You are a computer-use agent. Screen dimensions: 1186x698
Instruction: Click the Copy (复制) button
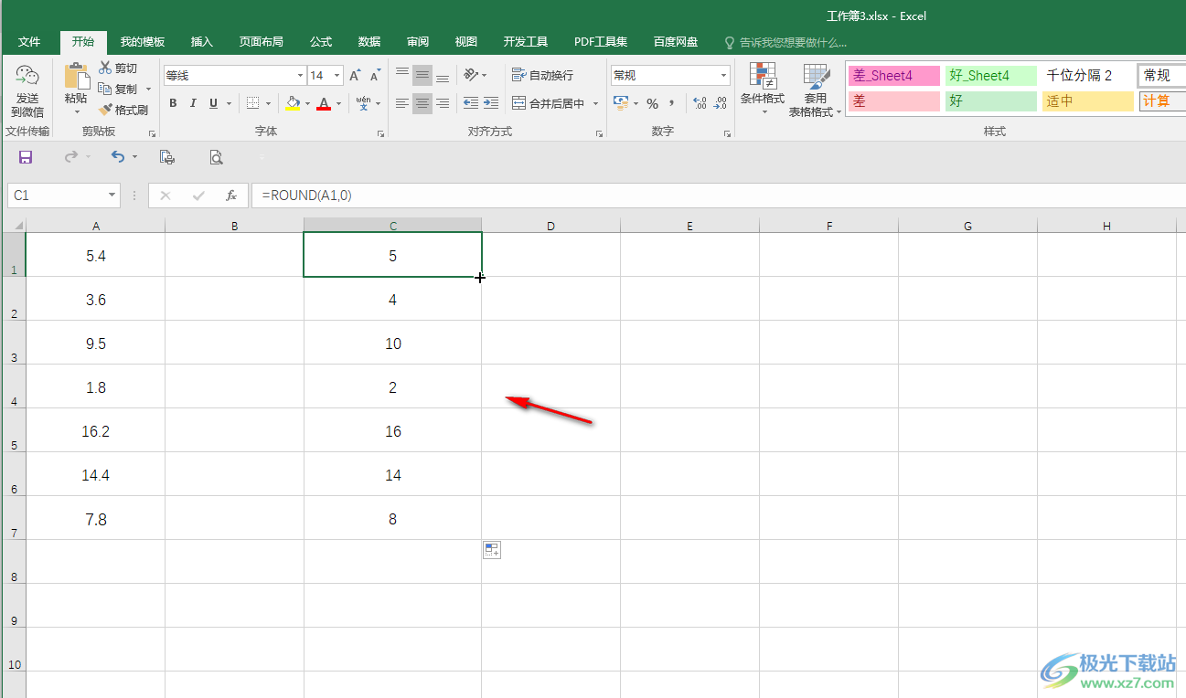tap(118, 89)
